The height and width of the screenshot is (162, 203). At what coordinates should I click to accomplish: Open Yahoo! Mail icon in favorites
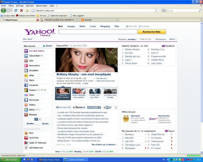click(26, 56)
